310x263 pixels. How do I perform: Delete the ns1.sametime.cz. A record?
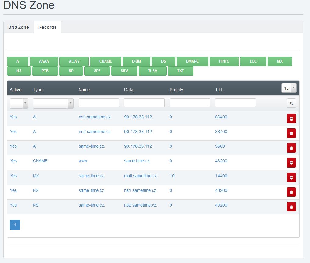coord(291,119)
